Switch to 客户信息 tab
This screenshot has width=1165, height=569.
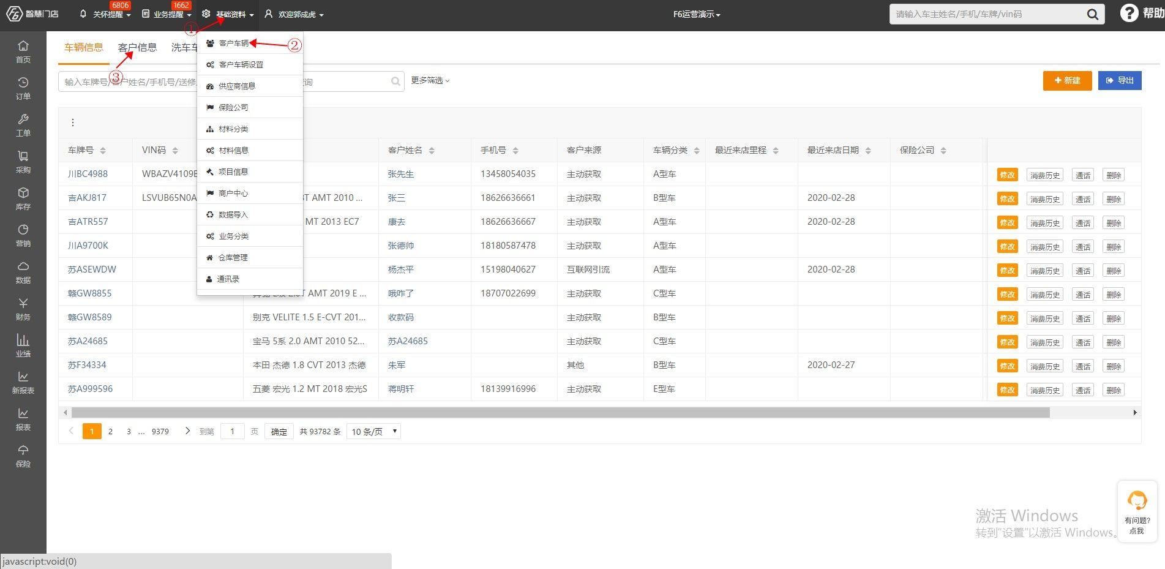[x=137, y=47]
